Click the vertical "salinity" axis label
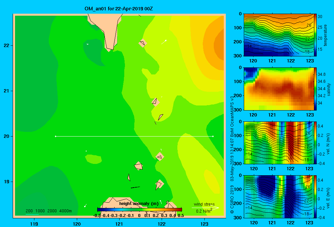Viewport: 334px width, 227px height. [329, 89]
